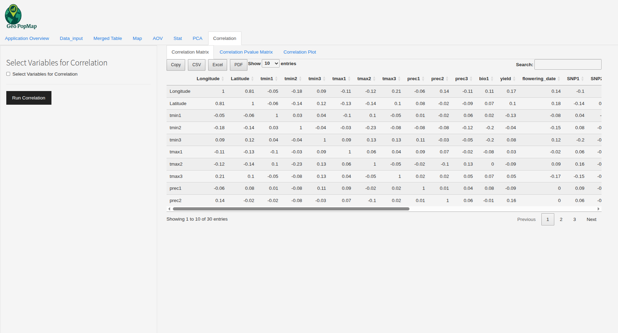This screenshot has width=618, height=333.
Task: Copy the table to clipboard
Action: pyautogui.click(x=176, y=65)
